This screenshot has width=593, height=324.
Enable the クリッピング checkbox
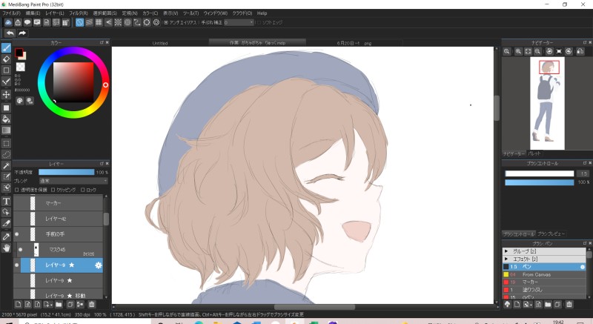pyautogui.click(x=53, y=190)
